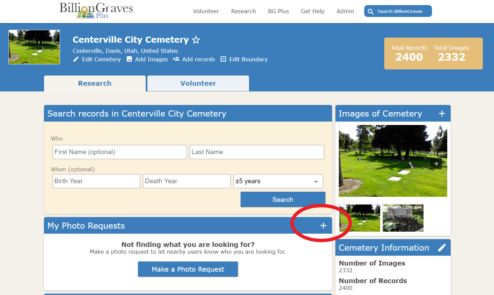494x295 pixels.
Task: Click the Edit Boundary grid icon
Action: pyautogui.click(x=223, y=59)
